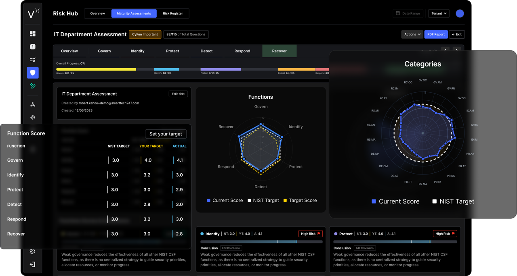Switch to Risk Hub Overview tab
This screenshot has width=517, height=276.
click(97, 13)
